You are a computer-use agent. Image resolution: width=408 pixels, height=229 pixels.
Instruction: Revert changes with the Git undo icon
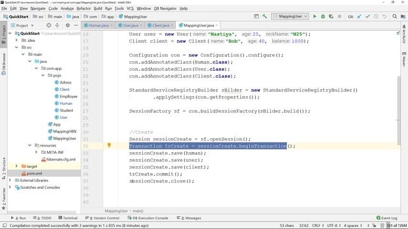[384, 17]
